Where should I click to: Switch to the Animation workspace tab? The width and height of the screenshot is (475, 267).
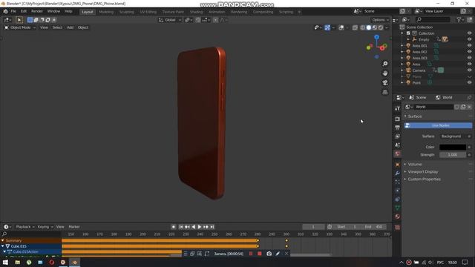217,12
